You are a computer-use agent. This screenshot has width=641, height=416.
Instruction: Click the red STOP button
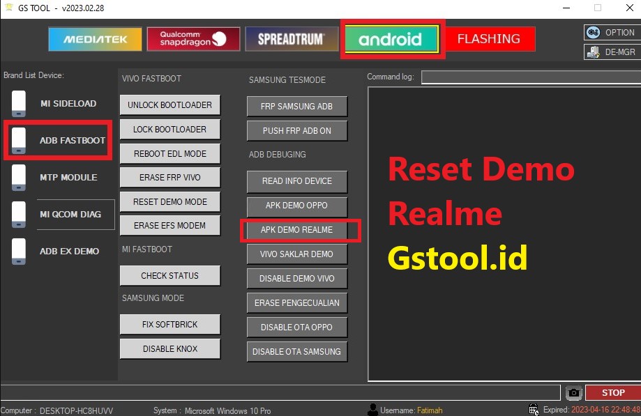click(x=613, y=393)
